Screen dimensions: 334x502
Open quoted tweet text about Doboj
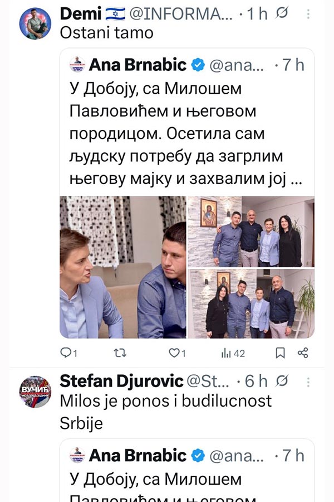coord(186,133)
